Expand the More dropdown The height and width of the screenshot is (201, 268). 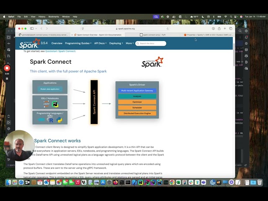click(130, 43)
